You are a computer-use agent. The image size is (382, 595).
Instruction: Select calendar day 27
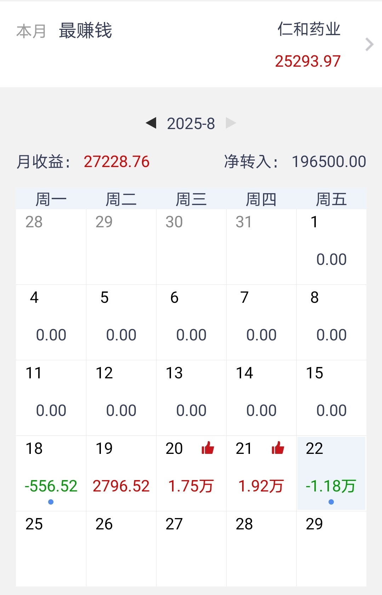[191, 549]
